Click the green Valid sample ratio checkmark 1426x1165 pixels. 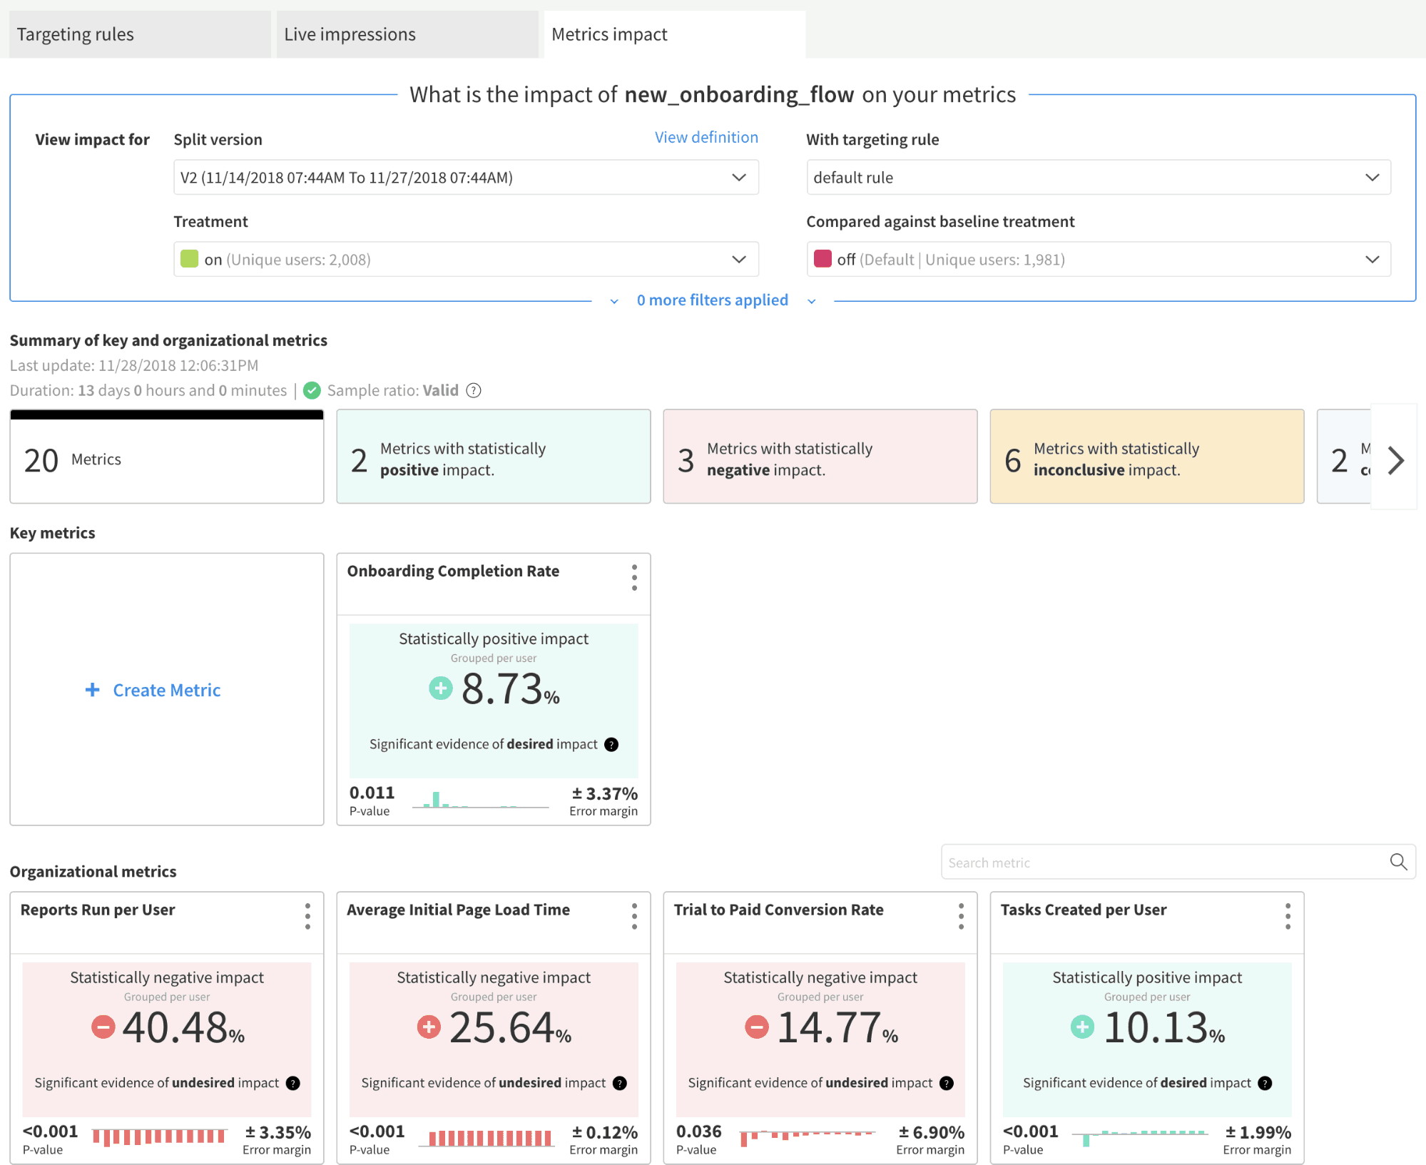[312, 390]
